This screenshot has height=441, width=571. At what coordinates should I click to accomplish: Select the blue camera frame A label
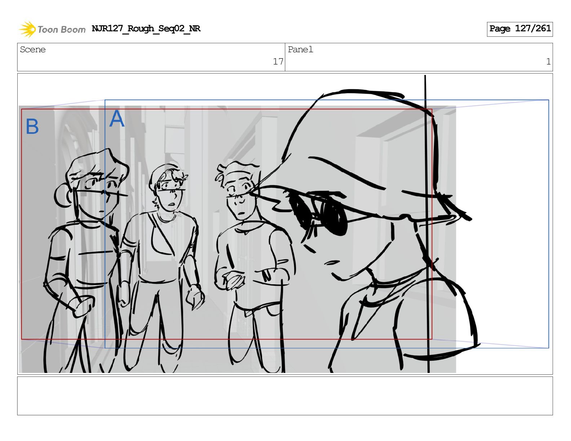click(x=116, y=119)
